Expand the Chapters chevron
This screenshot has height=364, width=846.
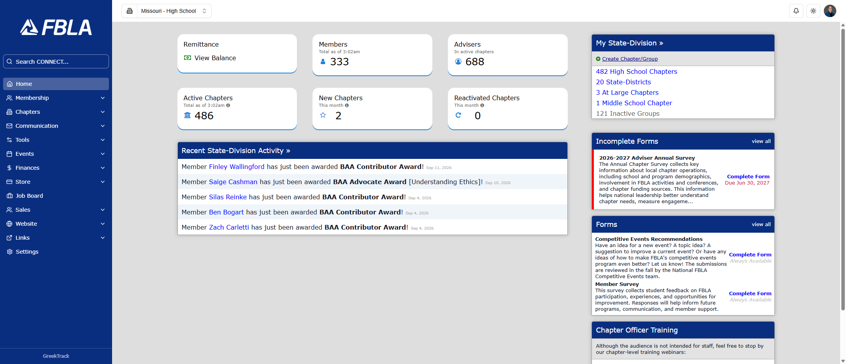tap(103, 112)
